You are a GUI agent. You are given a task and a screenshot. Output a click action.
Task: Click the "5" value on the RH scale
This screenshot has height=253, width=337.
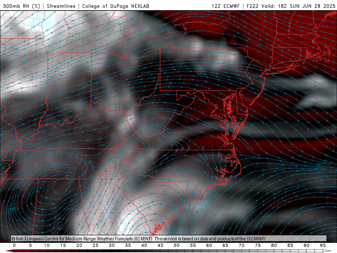point(30,245)
